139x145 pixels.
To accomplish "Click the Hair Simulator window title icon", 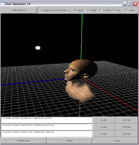I will click(3, 4).
